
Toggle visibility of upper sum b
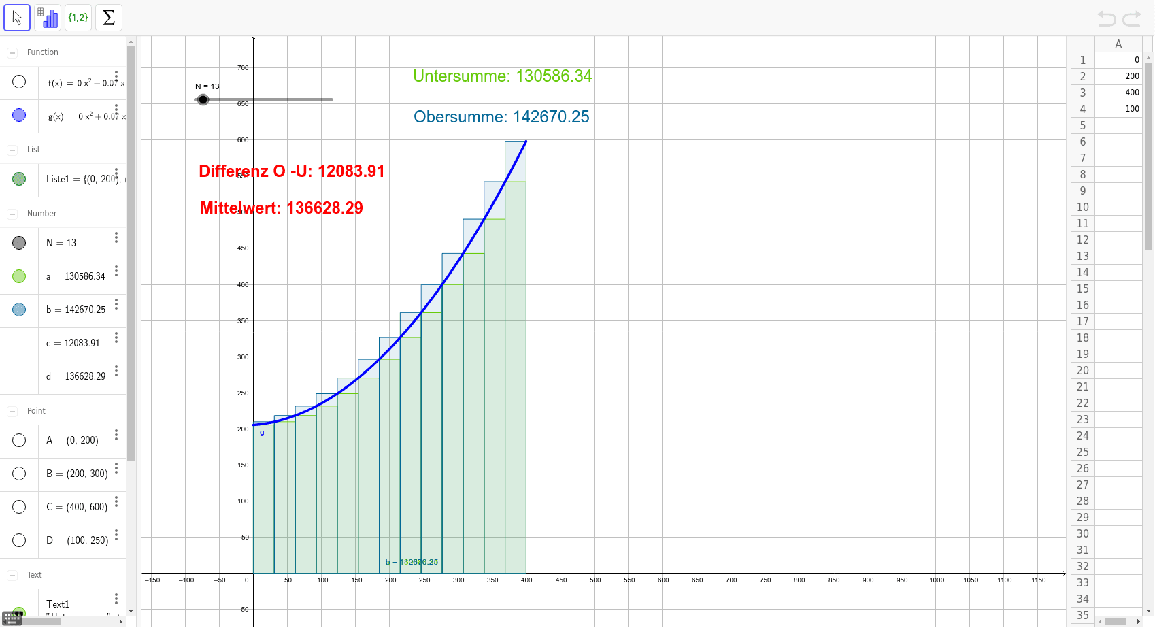point(19,310)
